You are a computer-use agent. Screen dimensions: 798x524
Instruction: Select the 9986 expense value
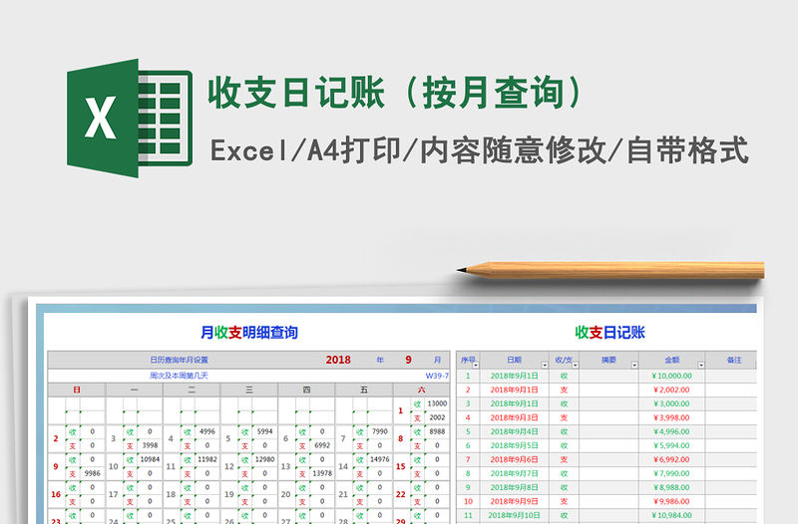(x=92, y=473)
